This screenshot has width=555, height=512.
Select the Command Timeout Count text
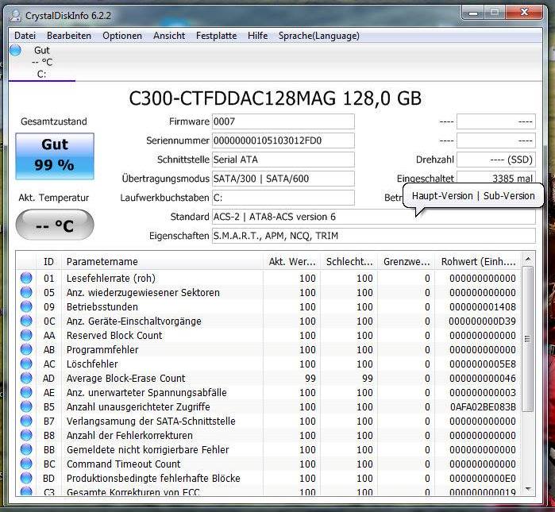click(124, 464)
